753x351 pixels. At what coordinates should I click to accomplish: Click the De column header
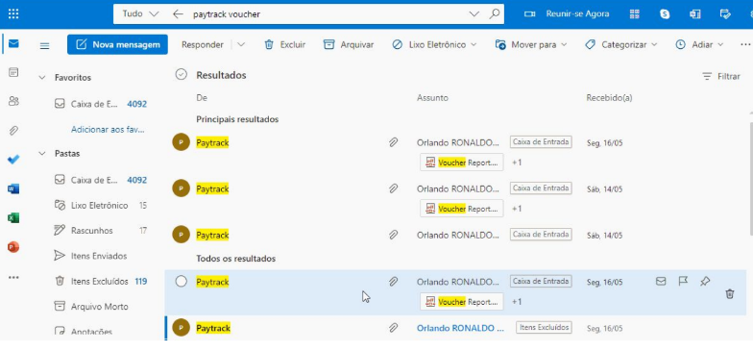tap(202, 98)
